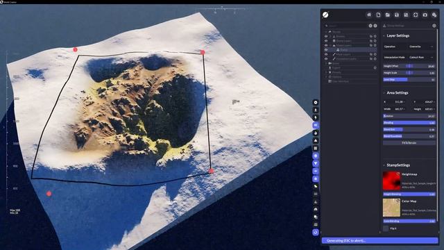Select the Export tree row
Viewport: 444px width, 250px height.
[x=350, y=68]
